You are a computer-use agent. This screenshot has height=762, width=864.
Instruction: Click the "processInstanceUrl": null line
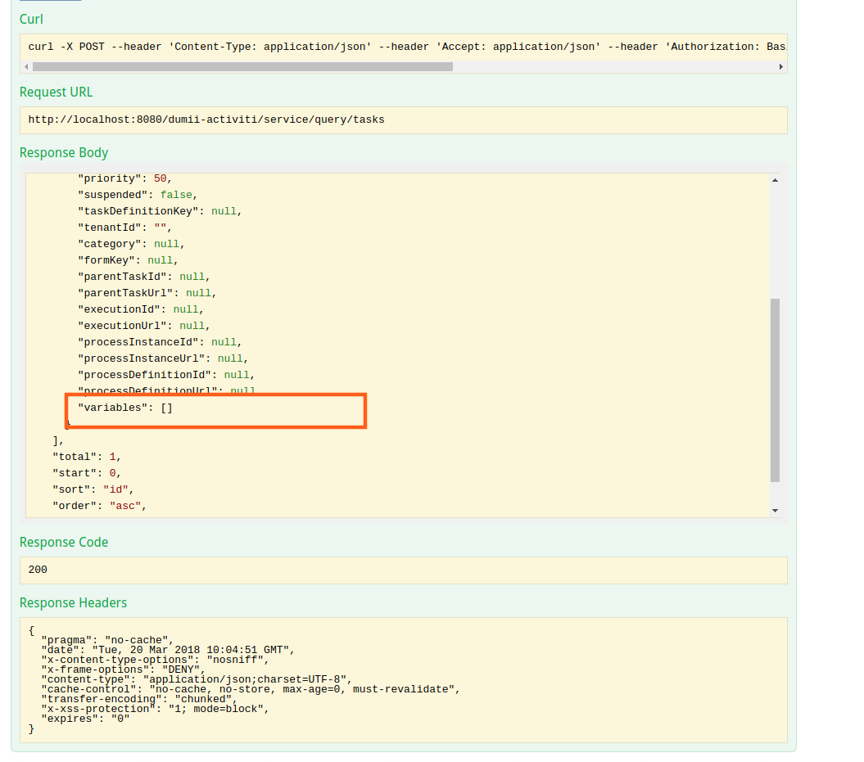click(163, 358)
